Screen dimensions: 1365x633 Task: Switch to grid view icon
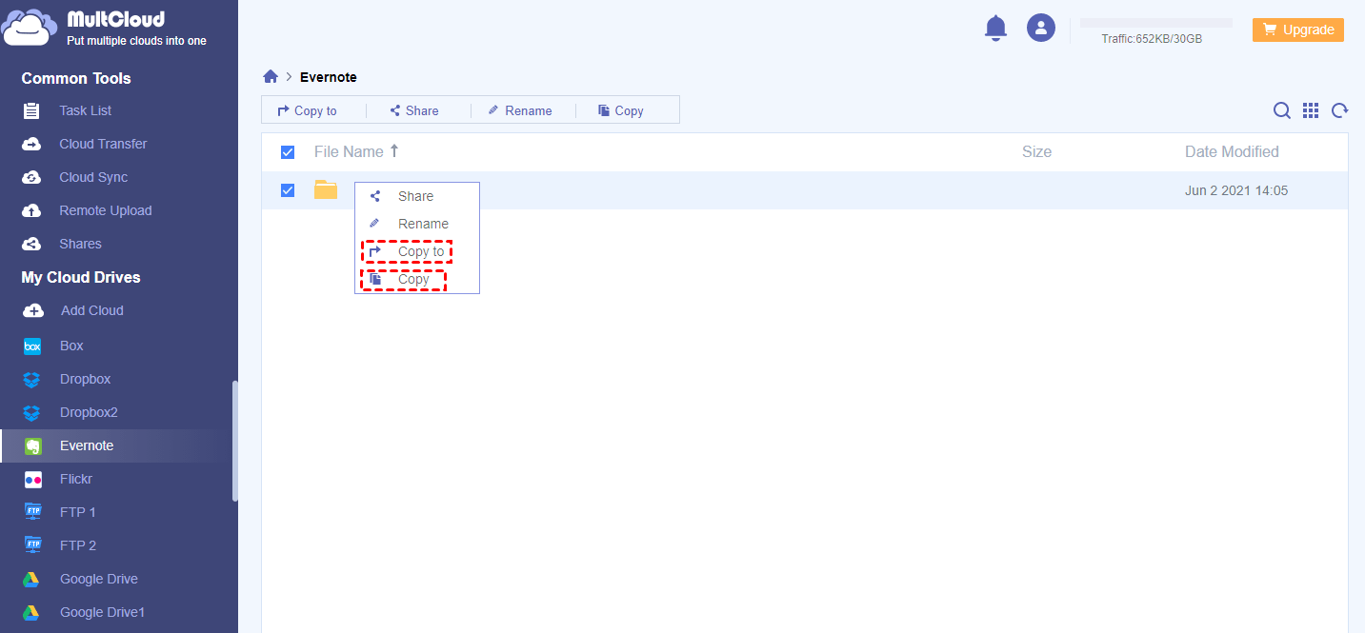point(1311,110)
